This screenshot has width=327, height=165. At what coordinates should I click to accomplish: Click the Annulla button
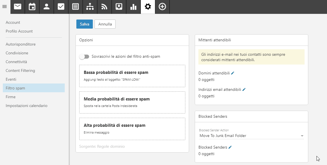click(105, 24)
